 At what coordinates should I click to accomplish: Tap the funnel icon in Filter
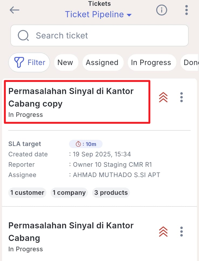click(x=19, y=63)
